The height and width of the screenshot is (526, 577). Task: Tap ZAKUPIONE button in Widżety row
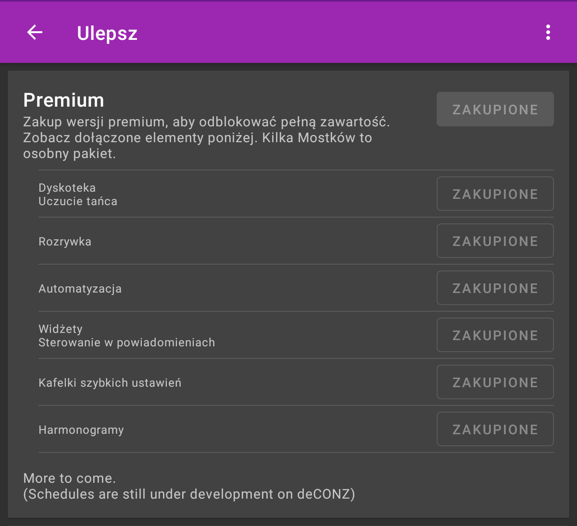pyautogui.click(x=495, y=335)
